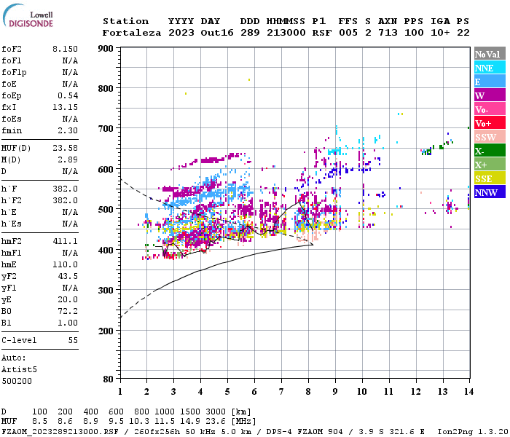The image size is (510, 437).
Task: Click the yE value 20.0
Action: coord(68,300)
